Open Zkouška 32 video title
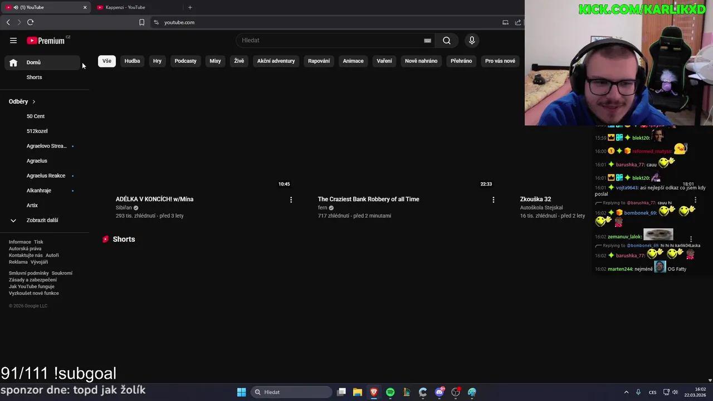The height and width of the screenshot is (401, 713). coord(535,199)
